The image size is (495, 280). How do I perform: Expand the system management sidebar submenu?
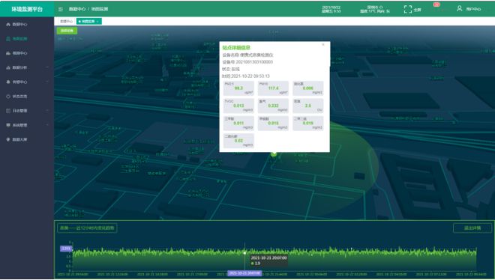point(47,125)
